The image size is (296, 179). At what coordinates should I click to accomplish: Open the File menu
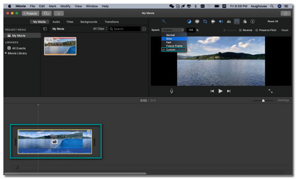pos(33,6)
